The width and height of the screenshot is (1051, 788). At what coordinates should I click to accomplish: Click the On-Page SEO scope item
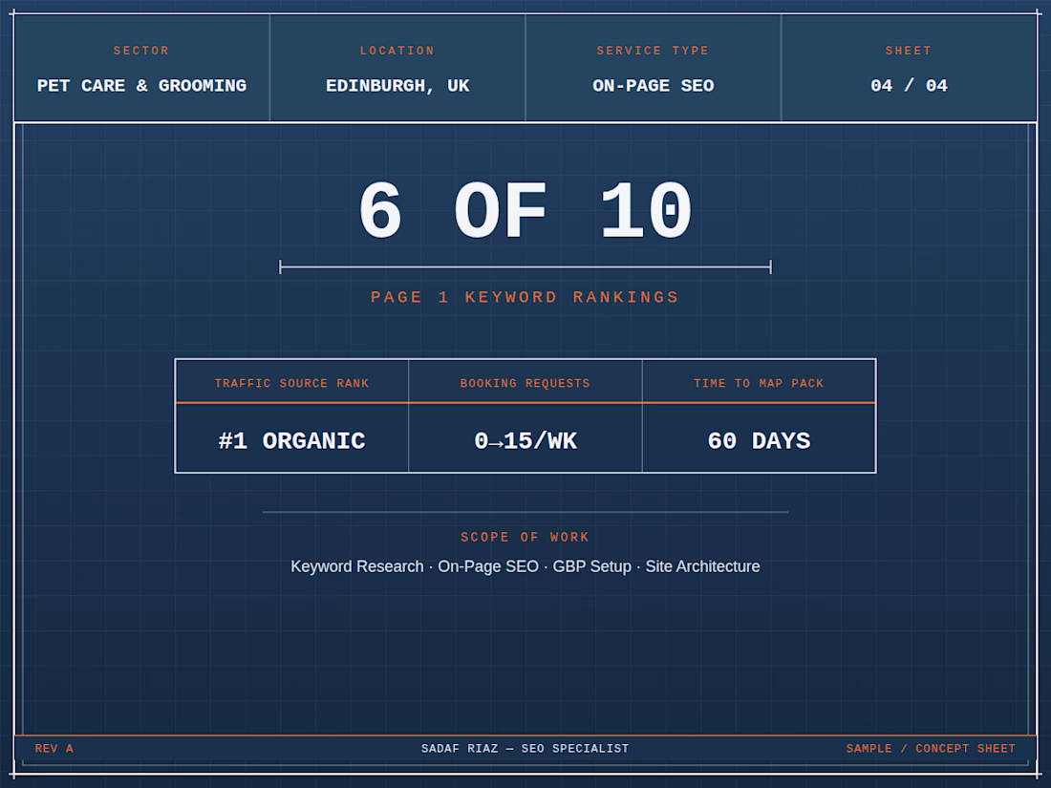tap(488, 566)
